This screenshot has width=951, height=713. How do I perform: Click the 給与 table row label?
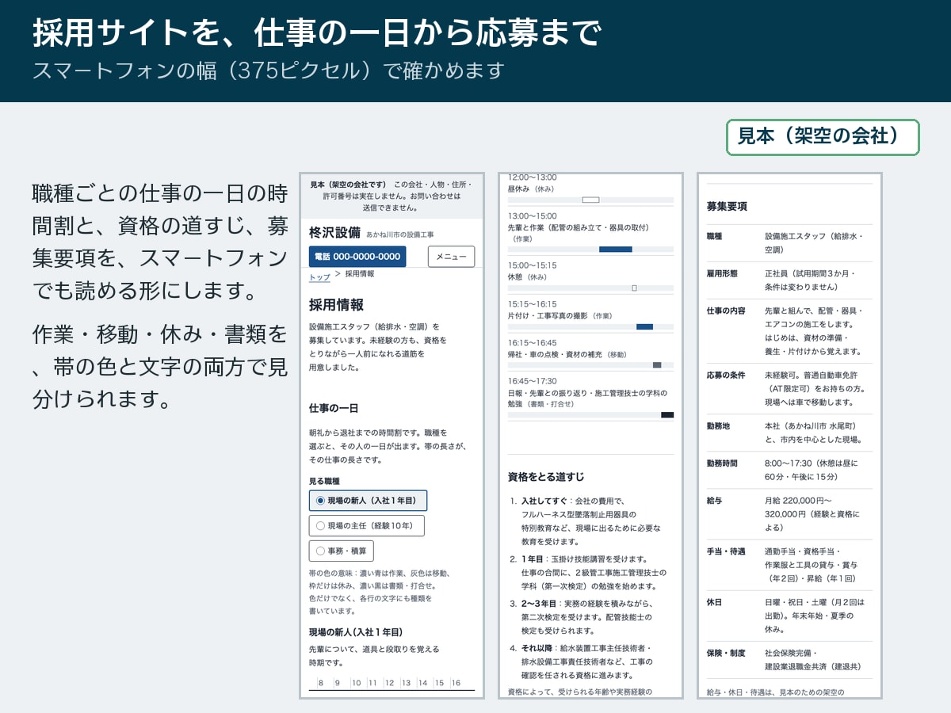pyautogui.click(x=715, y=500)
